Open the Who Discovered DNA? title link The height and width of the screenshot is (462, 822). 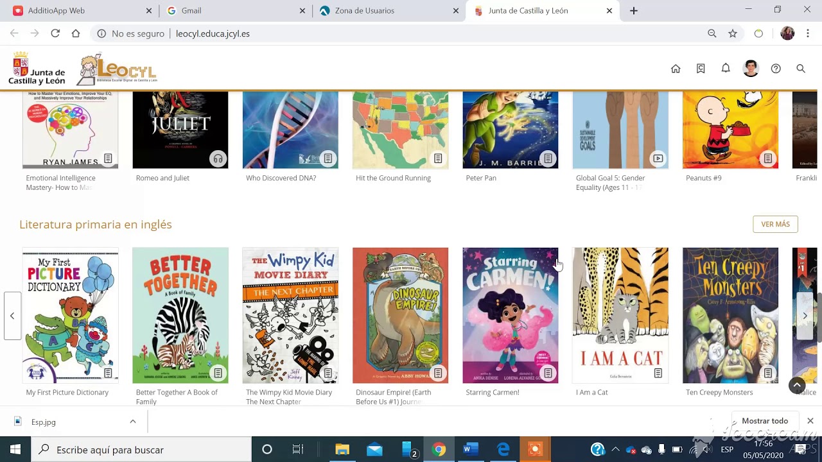(x=281, y=178)
